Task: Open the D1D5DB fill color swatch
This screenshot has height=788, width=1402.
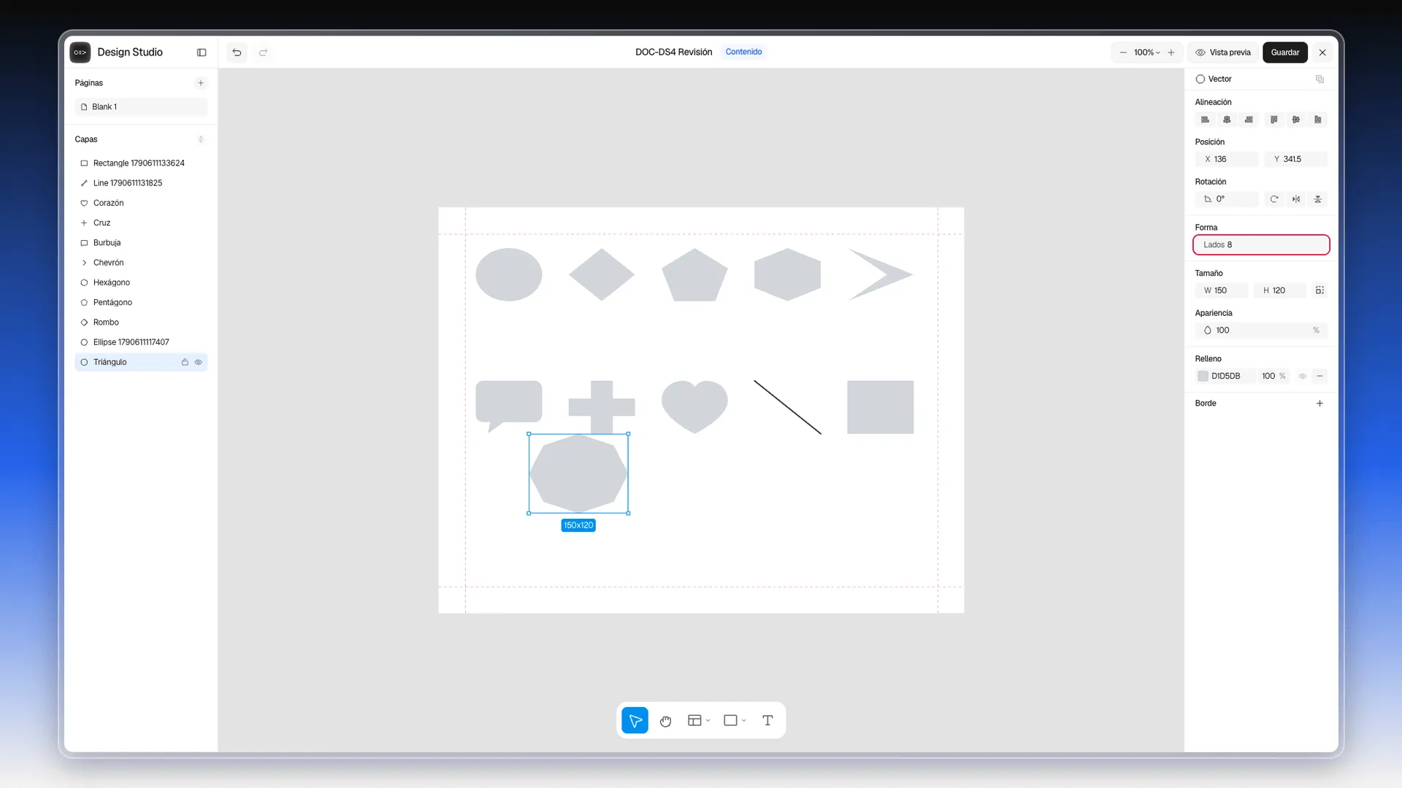Action: click(1203, 376)
